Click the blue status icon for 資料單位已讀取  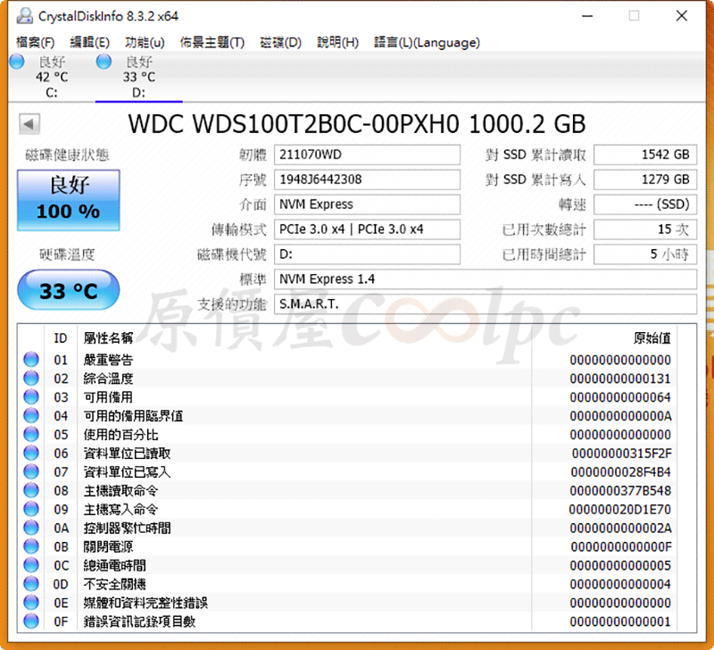pos(31,453)
